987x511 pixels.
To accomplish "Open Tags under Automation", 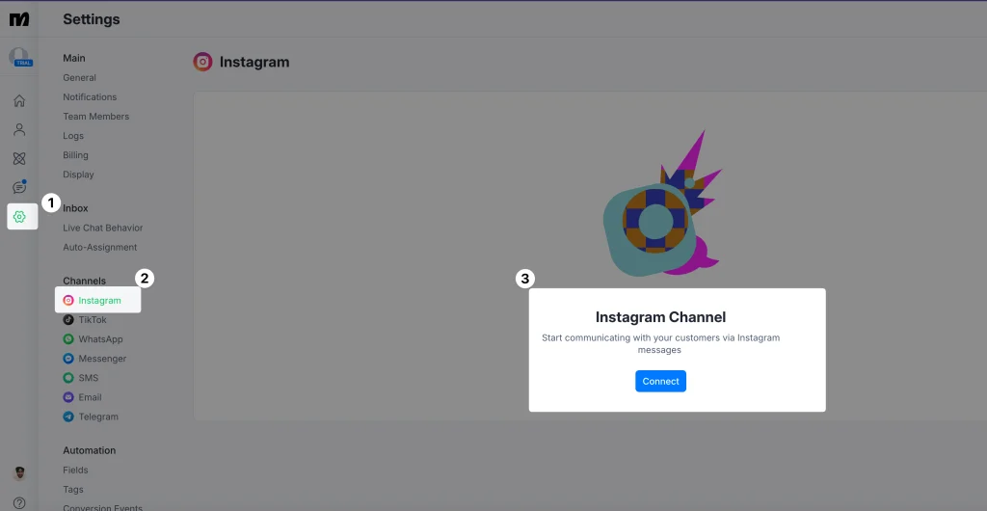I will pyautogui.click(x=73, y=490).
